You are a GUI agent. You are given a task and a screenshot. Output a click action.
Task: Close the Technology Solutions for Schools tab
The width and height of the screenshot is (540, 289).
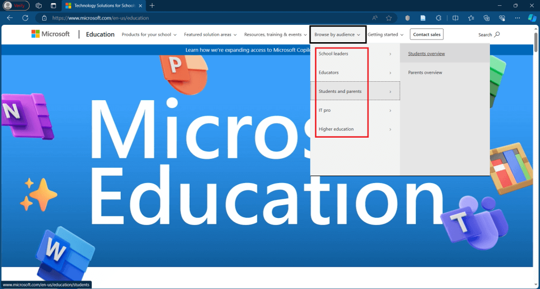(140, 5)
